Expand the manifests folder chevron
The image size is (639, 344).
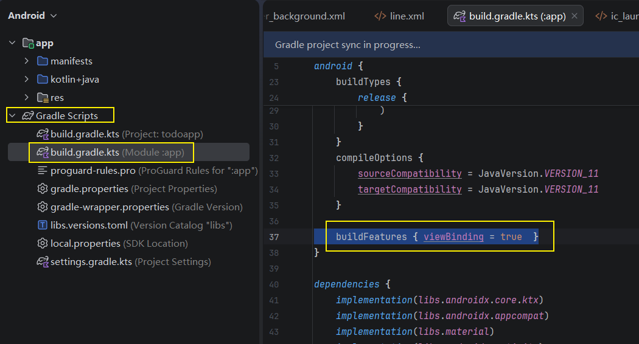pos(27,61)
